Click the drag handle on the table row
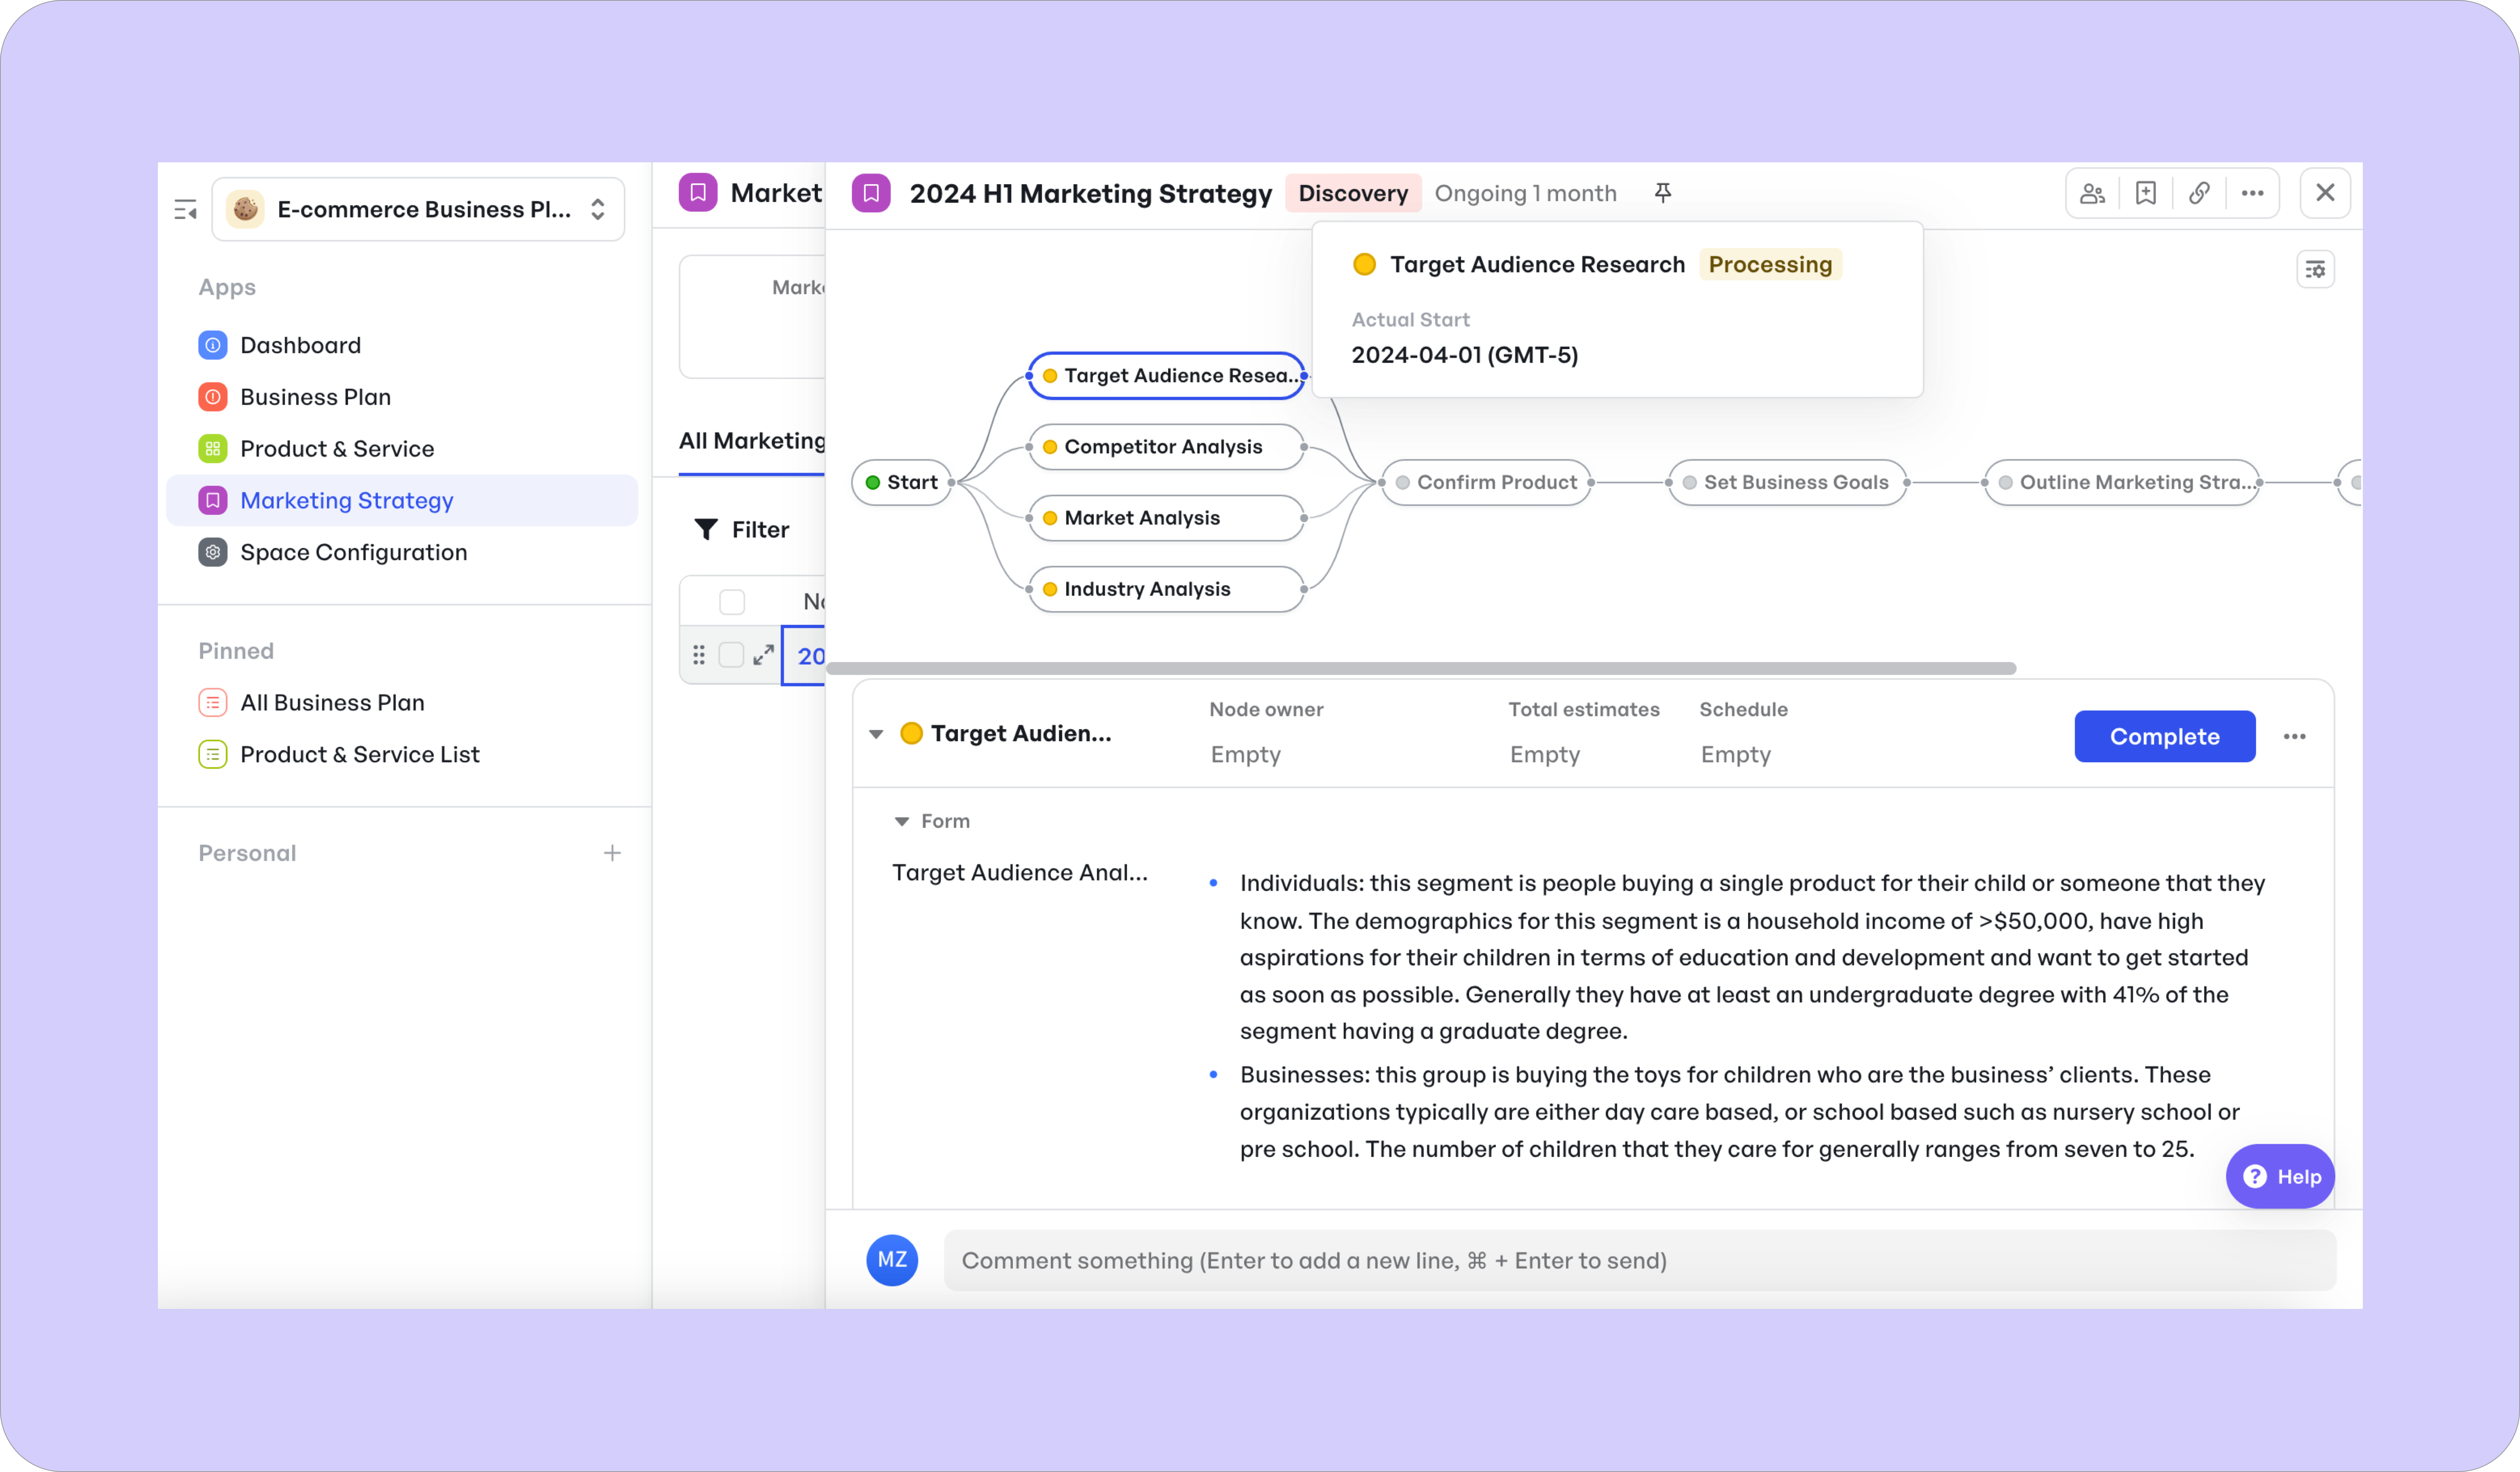 699,655
